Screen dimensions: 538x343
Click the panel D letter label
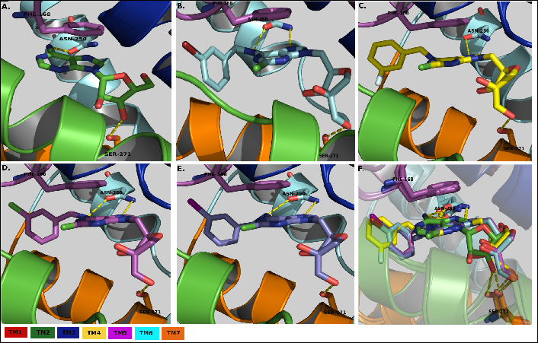click(6, 168)
